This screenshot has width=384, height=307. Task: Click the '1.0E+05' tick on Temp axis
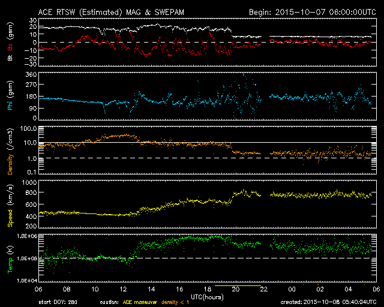click(x=27, y=258)
